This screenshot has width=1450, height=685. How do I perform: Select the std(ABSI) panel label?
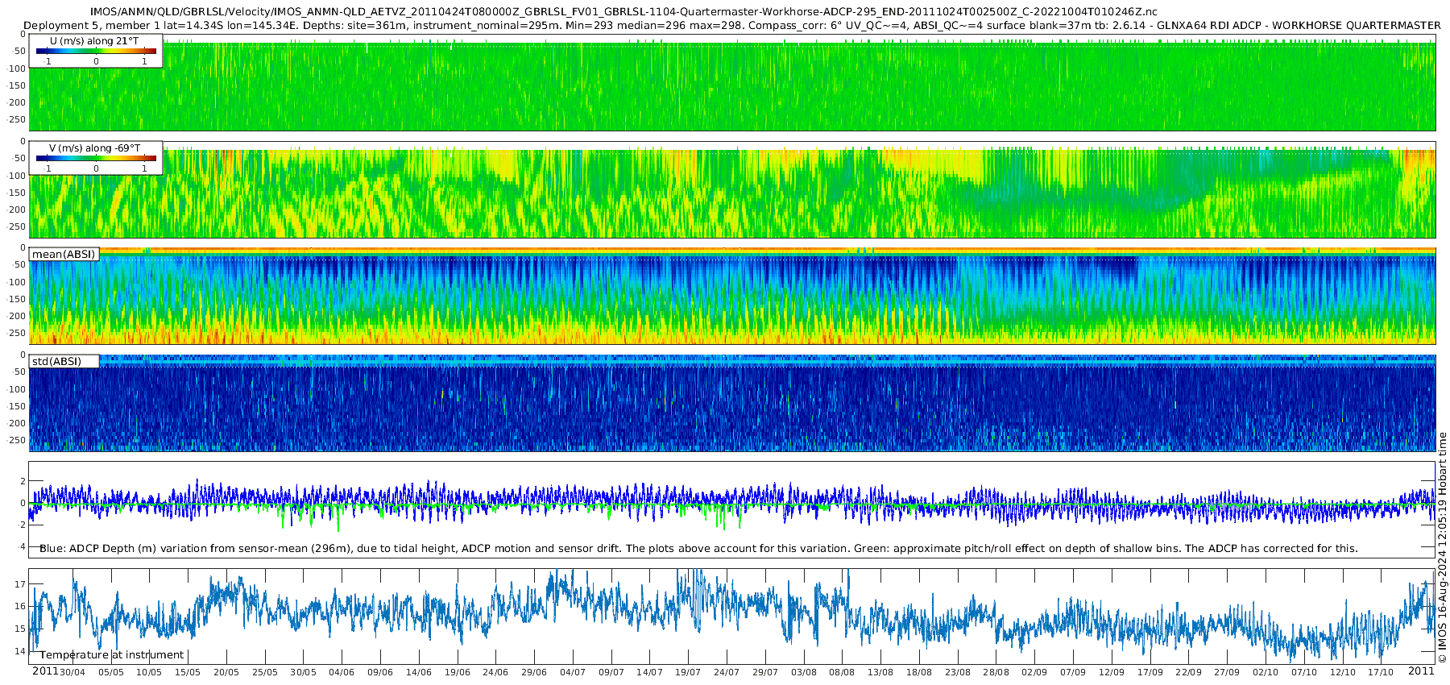64,361
